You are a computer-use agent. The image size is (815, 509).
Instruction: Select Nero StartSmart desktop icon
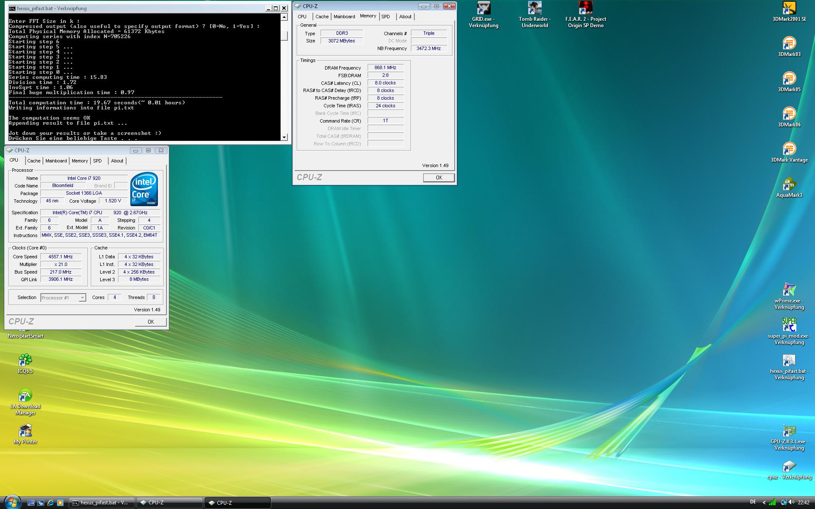(25, 335)
